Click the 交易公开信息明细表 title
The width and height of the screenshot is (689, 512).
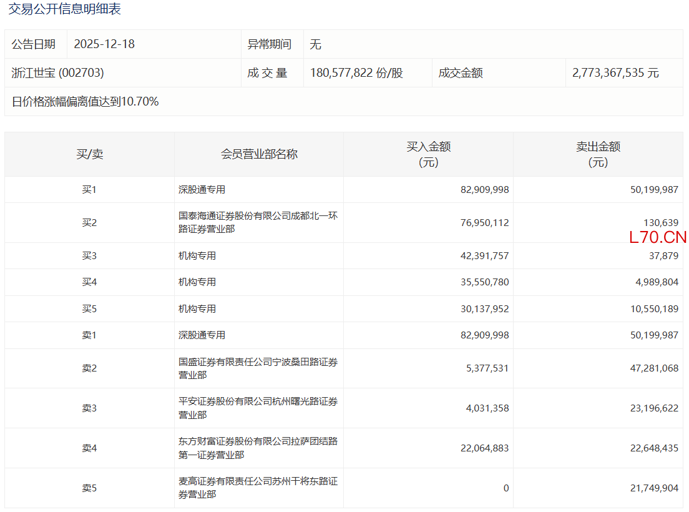pos(64,9)
